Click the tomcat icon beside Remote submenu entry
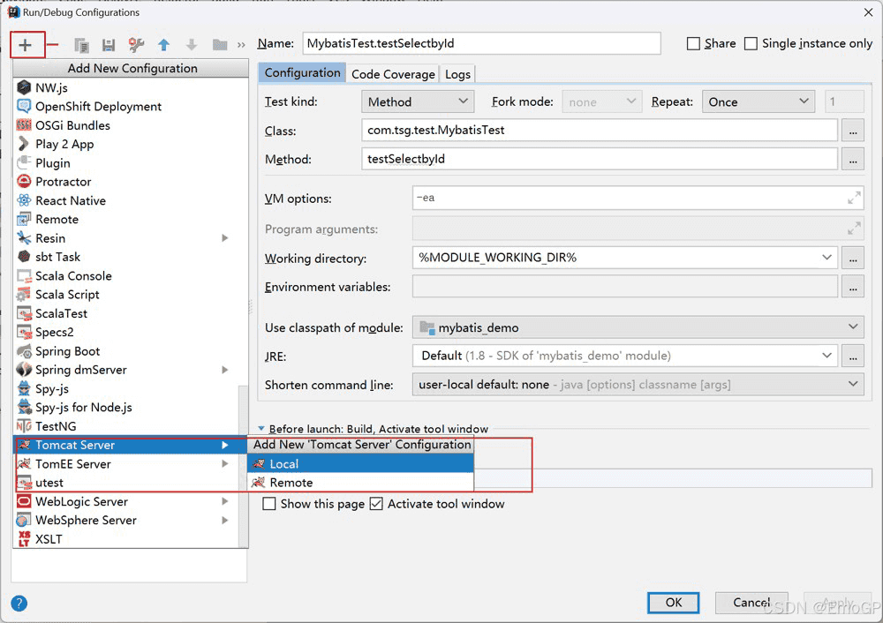The height and width of the screenshot is (623, 883). tap(259, 483)
